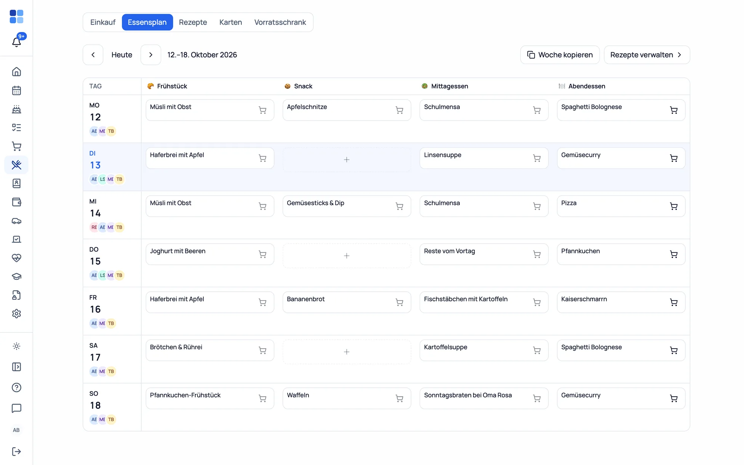Add a snack for Tuesday 13
The height and width of the screenshot is (465, 744).
click(346, 160)
